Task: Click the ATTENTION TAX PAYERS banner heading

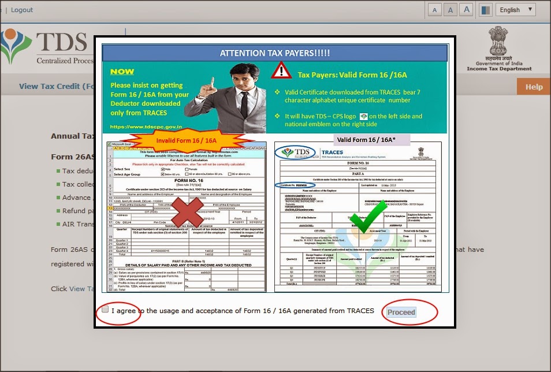Action: (275, 53)
